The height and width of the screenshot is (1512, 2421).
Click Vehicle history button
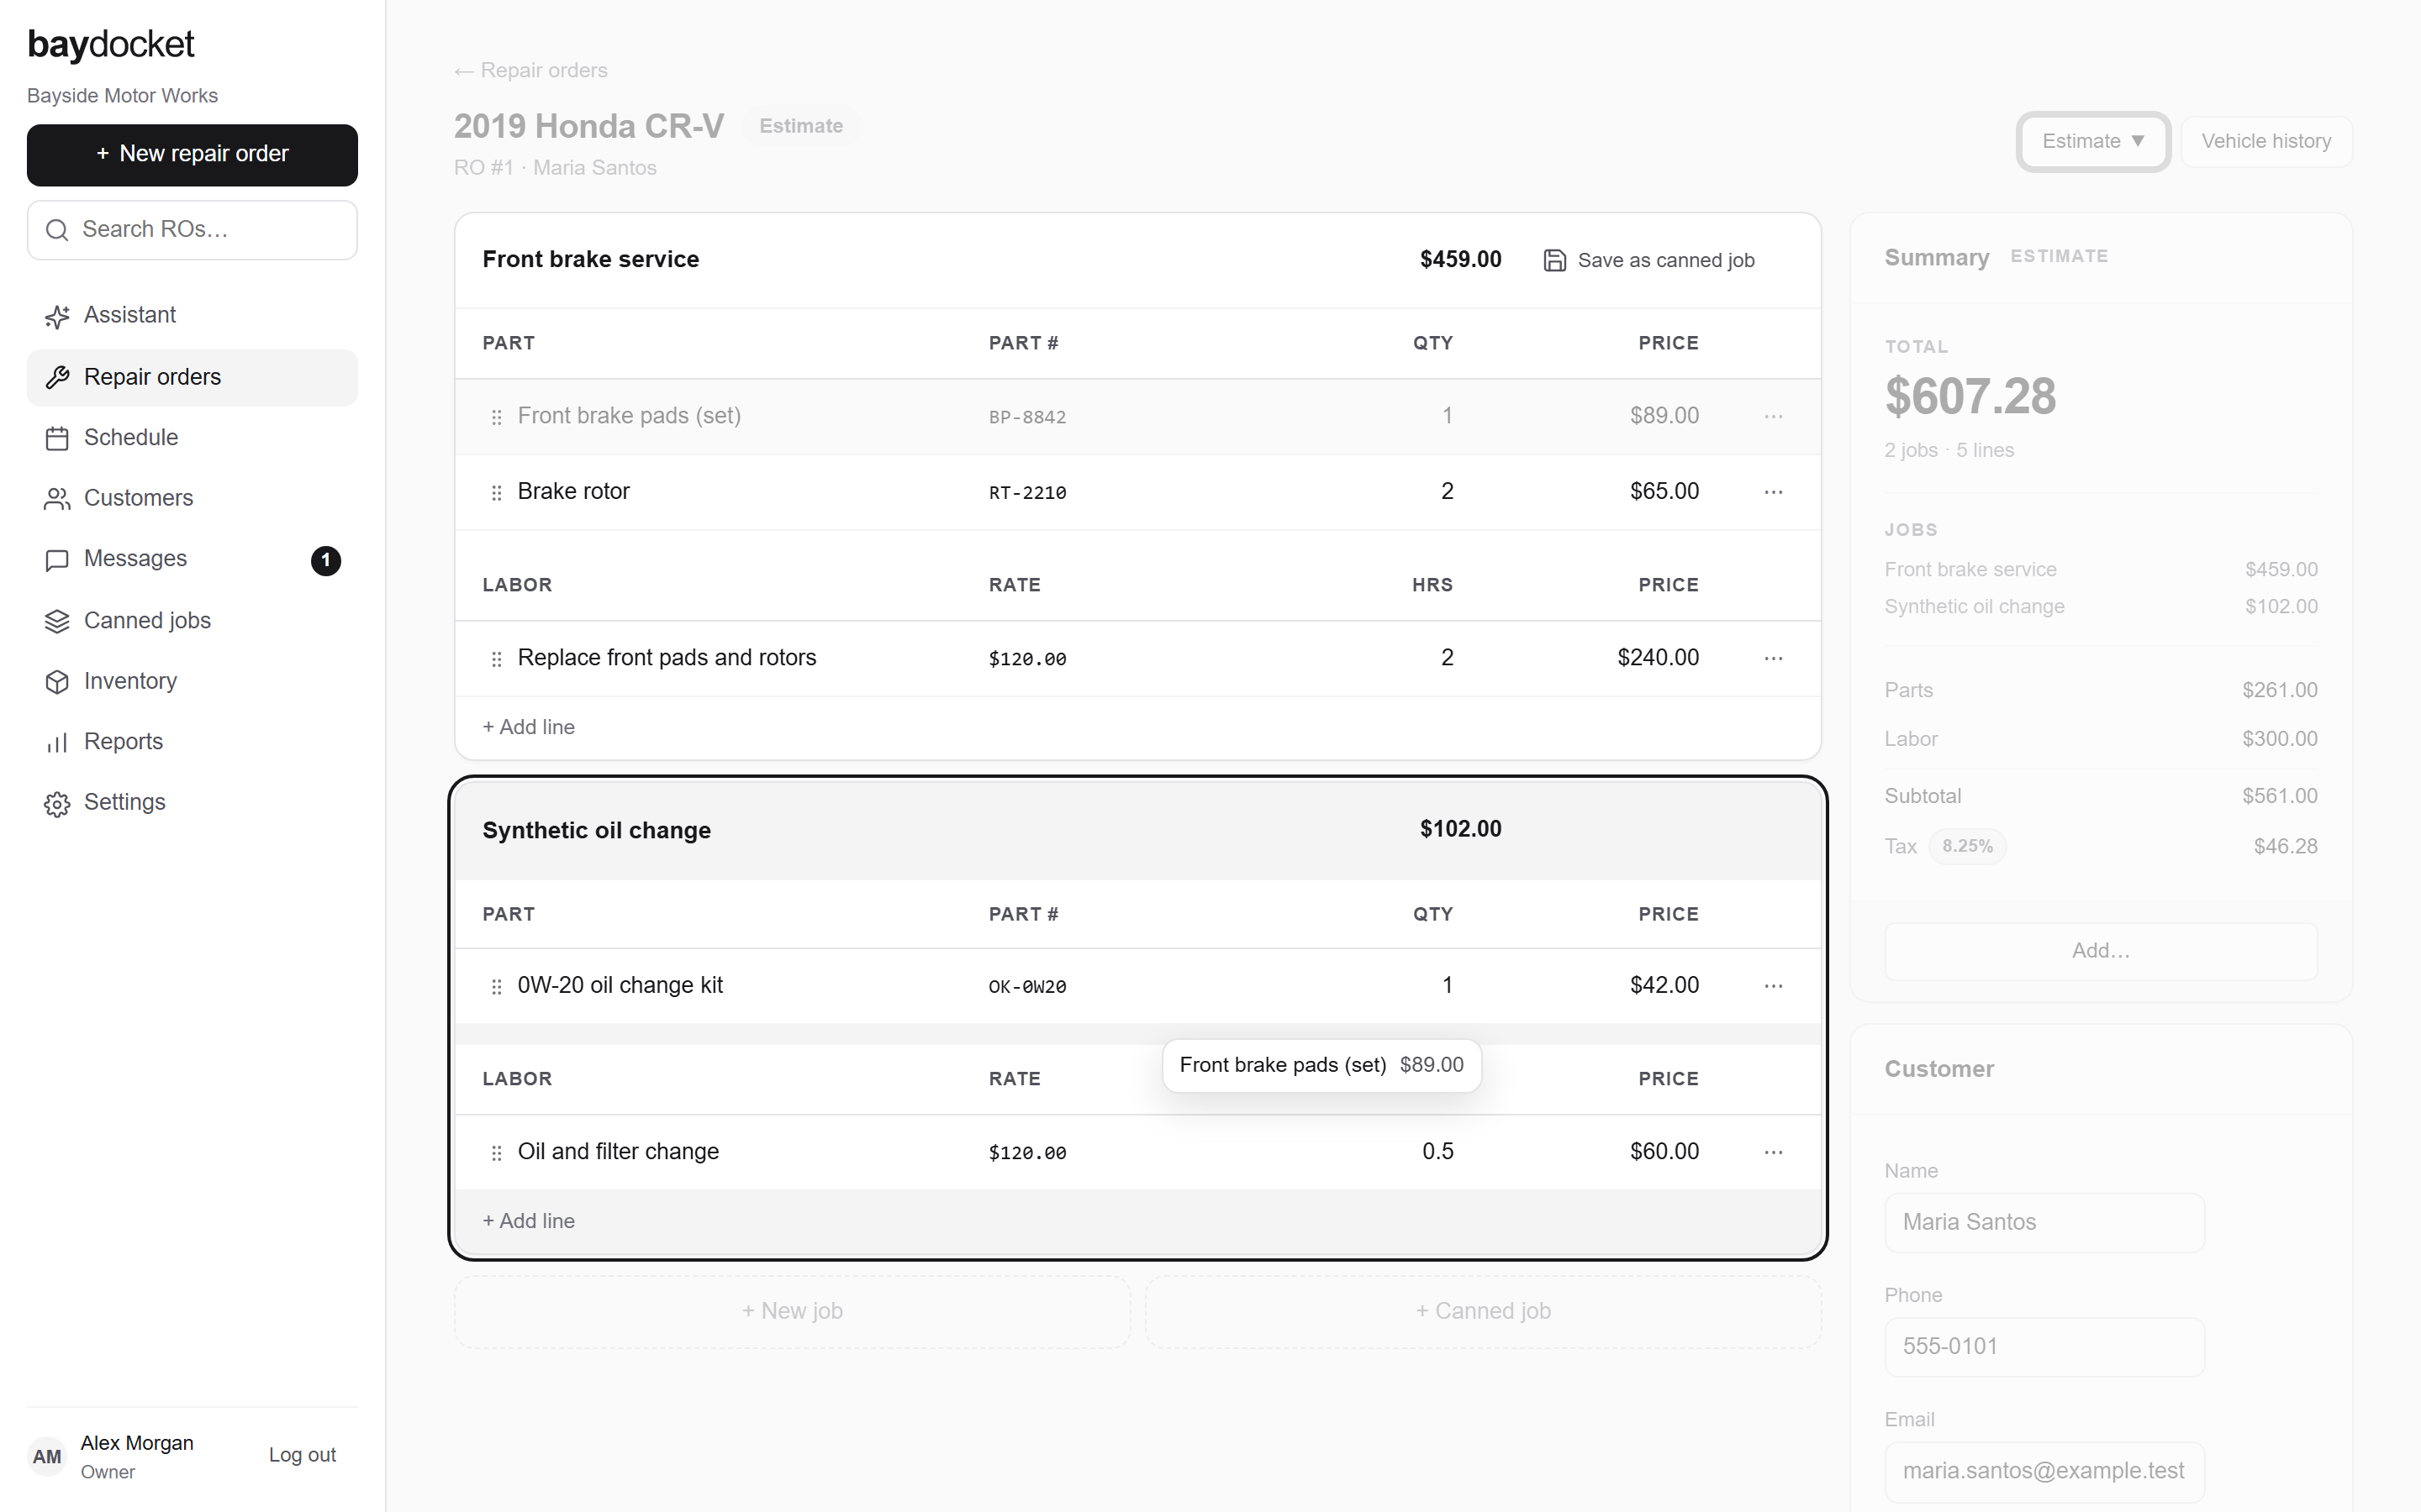click(2266, 142)
